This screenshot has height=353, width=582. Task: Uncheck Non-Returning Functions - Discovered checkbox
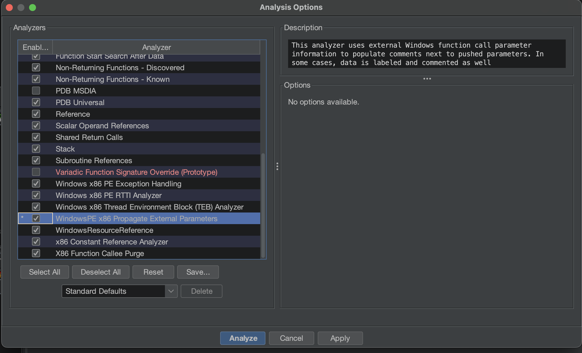click(36, 68)
